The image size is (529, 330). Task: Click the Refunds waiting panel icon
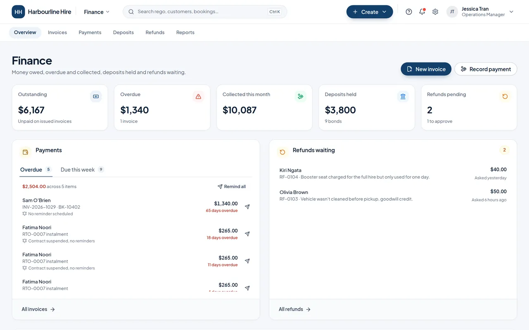283,152
